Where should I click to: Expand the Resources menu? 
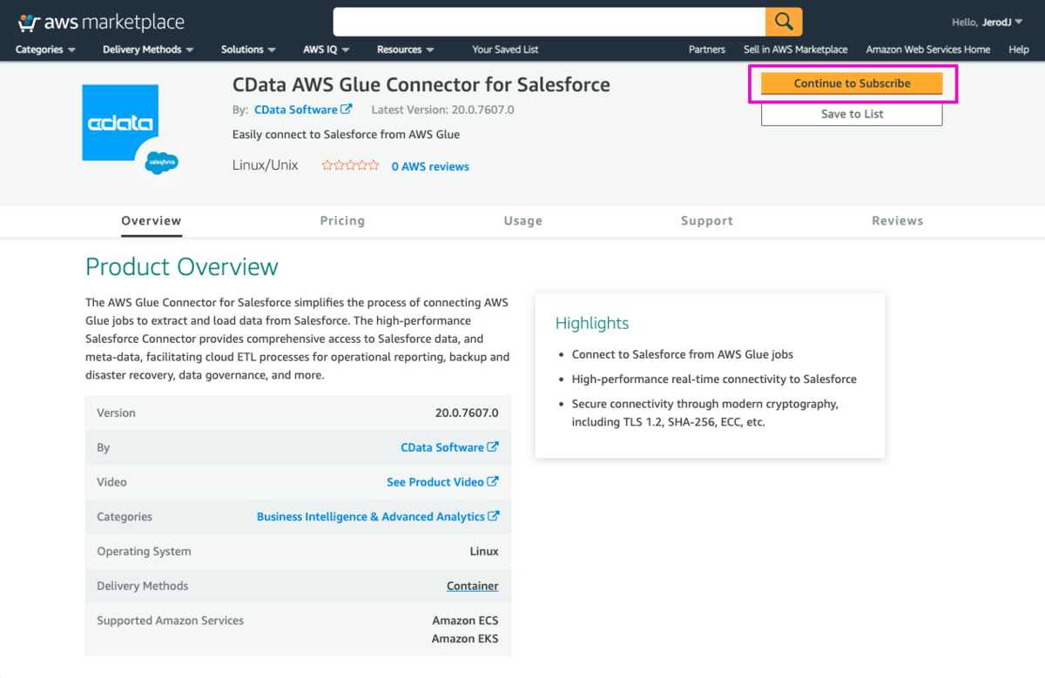coord(406,50)
